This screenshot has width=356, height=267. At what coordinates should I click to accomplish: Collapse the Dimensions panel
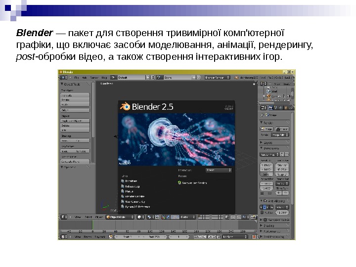(261, 148)
